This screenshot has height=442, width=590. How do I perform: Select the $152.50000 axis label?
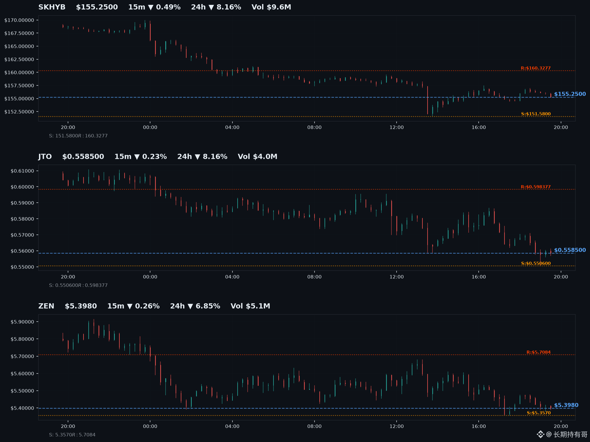pyautogui.click(x=19, y=112)
